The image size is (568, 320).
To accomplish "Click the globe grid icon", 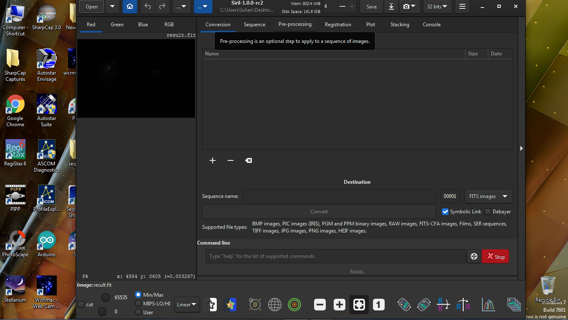I will 275,305.
